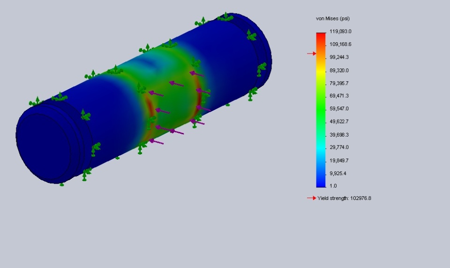This screenshot has width=450, height=268.
Task: Click the red yield marker arrow beside color bar
Action: pos(311,54)
